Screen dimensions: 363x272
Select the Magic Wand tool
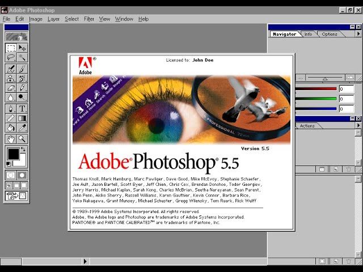point(23,57)
